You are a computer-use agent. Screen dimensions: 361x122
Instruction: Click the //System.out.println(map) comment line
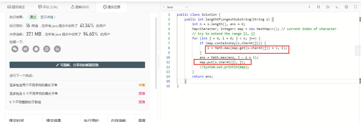pos(224,67)
